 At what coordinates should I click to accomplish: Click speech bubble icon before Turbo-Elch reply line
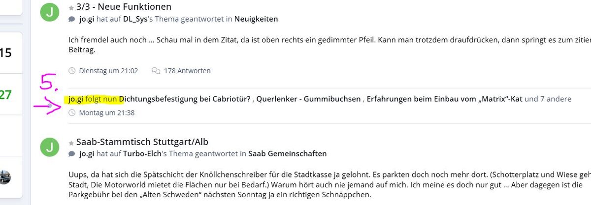tap(72, 154)
